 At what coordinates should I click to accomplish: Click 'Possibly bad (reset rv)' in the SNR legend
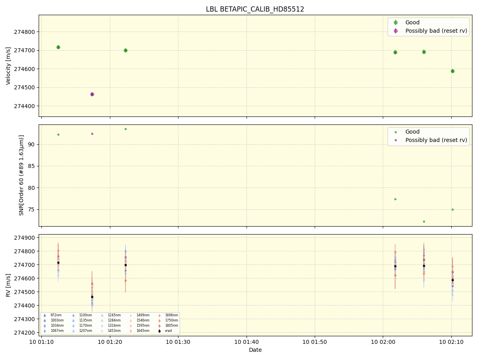[436, 140]
